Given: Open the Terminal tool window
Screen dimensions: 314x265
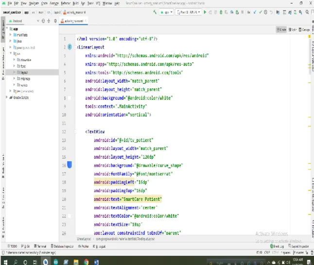Looking at the screenshot, I should (40, 246).
